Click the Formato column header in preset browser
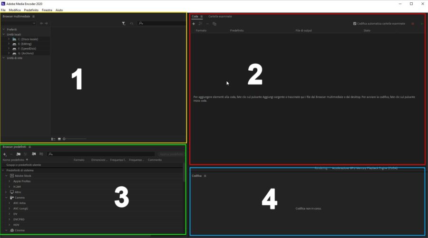Image resolution: width=428 pixels, height=238 pixels. [x=79, y=160]
